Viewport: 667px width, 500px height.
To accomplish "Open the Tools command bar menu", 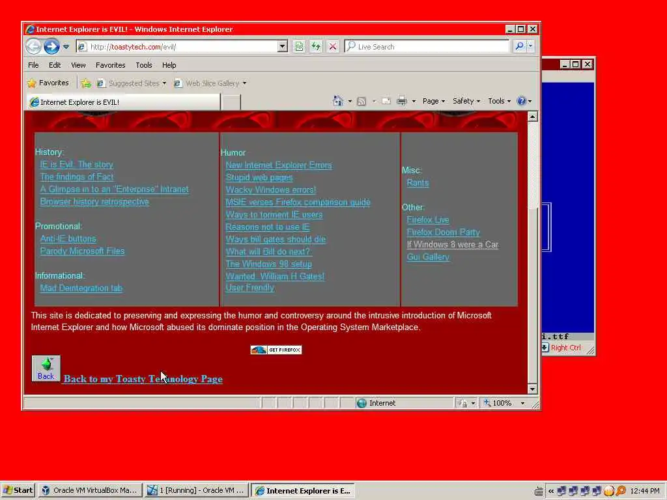I will coord(500,101).
